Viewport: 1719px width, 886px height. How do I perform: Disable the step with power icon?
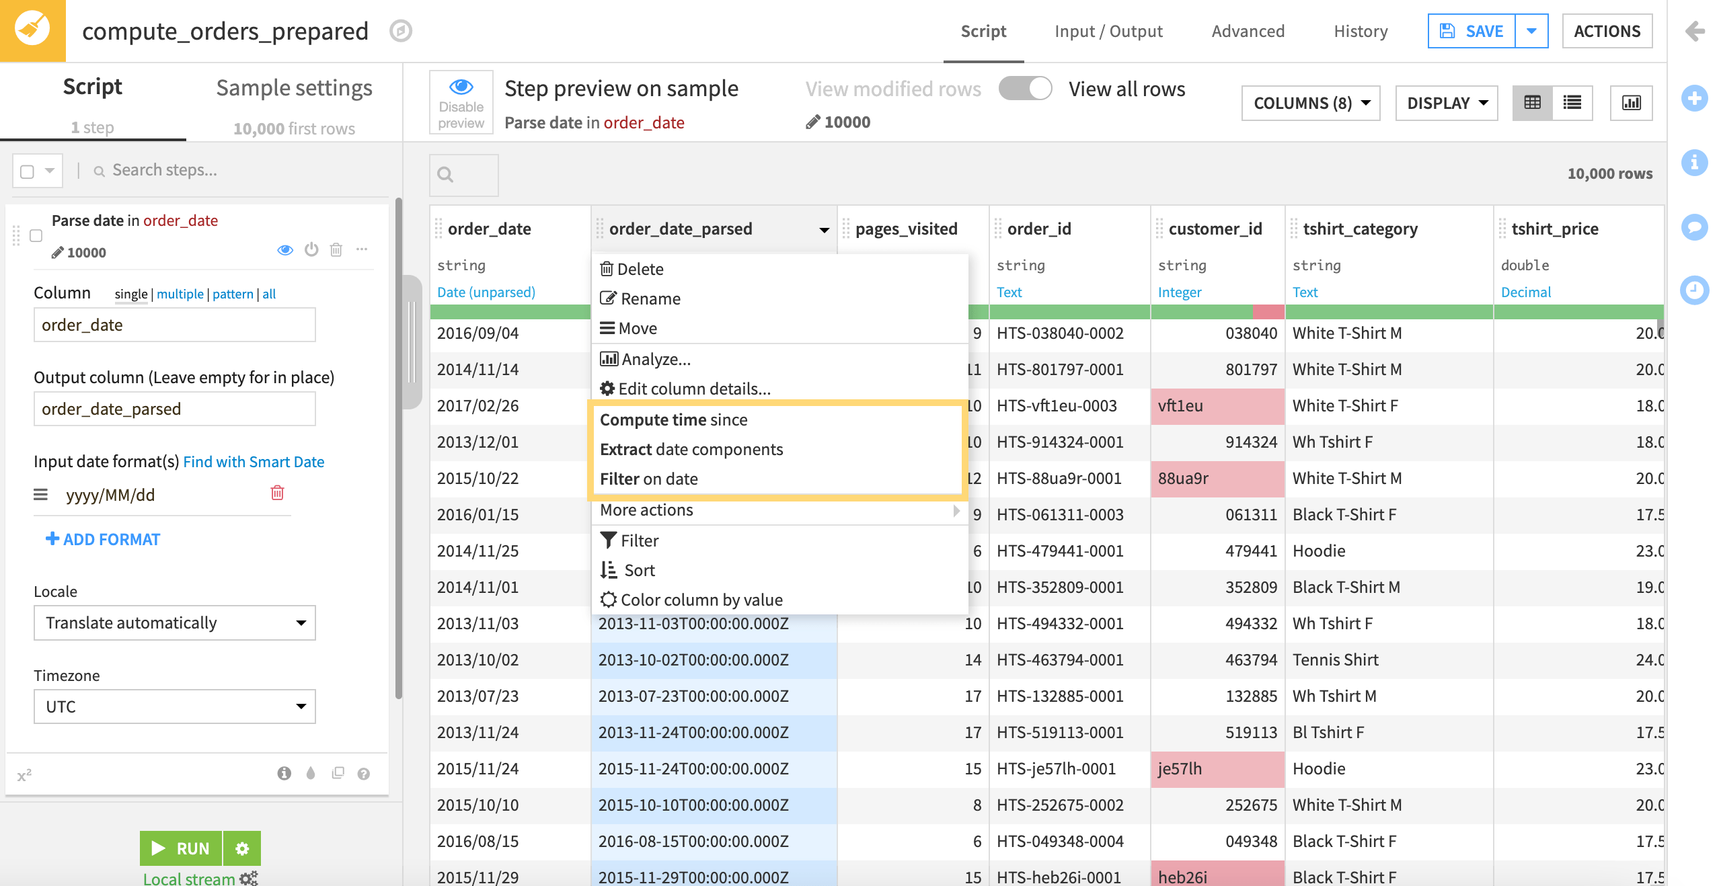[311, 249]
